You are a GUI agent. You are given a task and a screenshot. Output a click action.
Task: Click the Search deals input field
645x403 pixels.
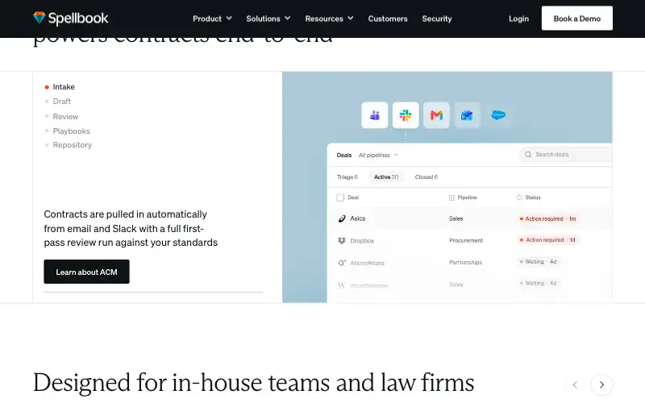coord(566,155)
